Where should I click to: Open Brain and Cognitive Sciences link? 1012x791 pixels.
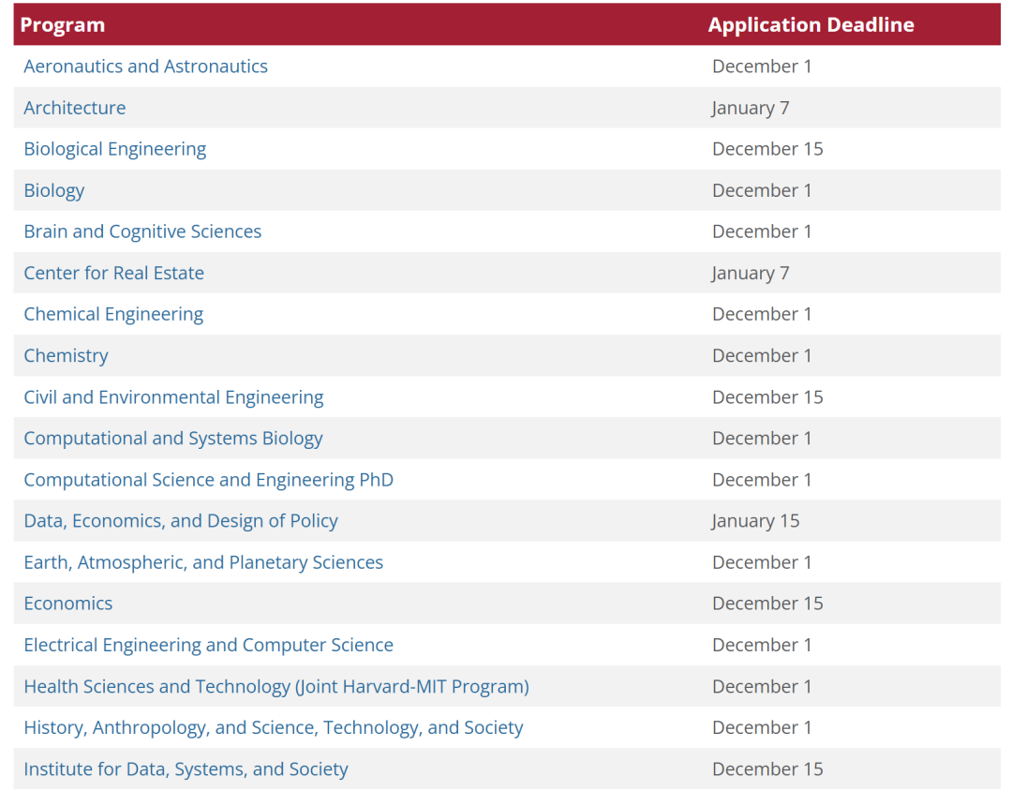(x=142, y=231)
